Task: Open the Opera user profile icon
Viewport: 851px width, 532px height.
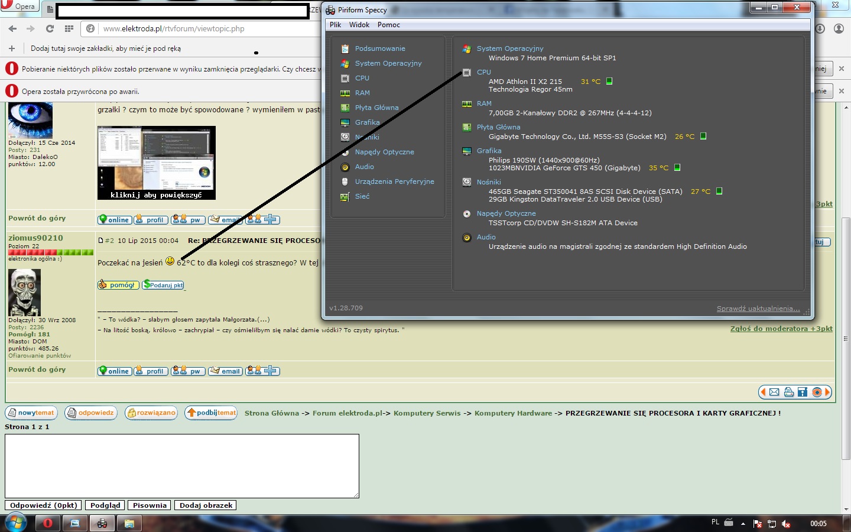Action: pyautogui.click(x=839, y=28)
